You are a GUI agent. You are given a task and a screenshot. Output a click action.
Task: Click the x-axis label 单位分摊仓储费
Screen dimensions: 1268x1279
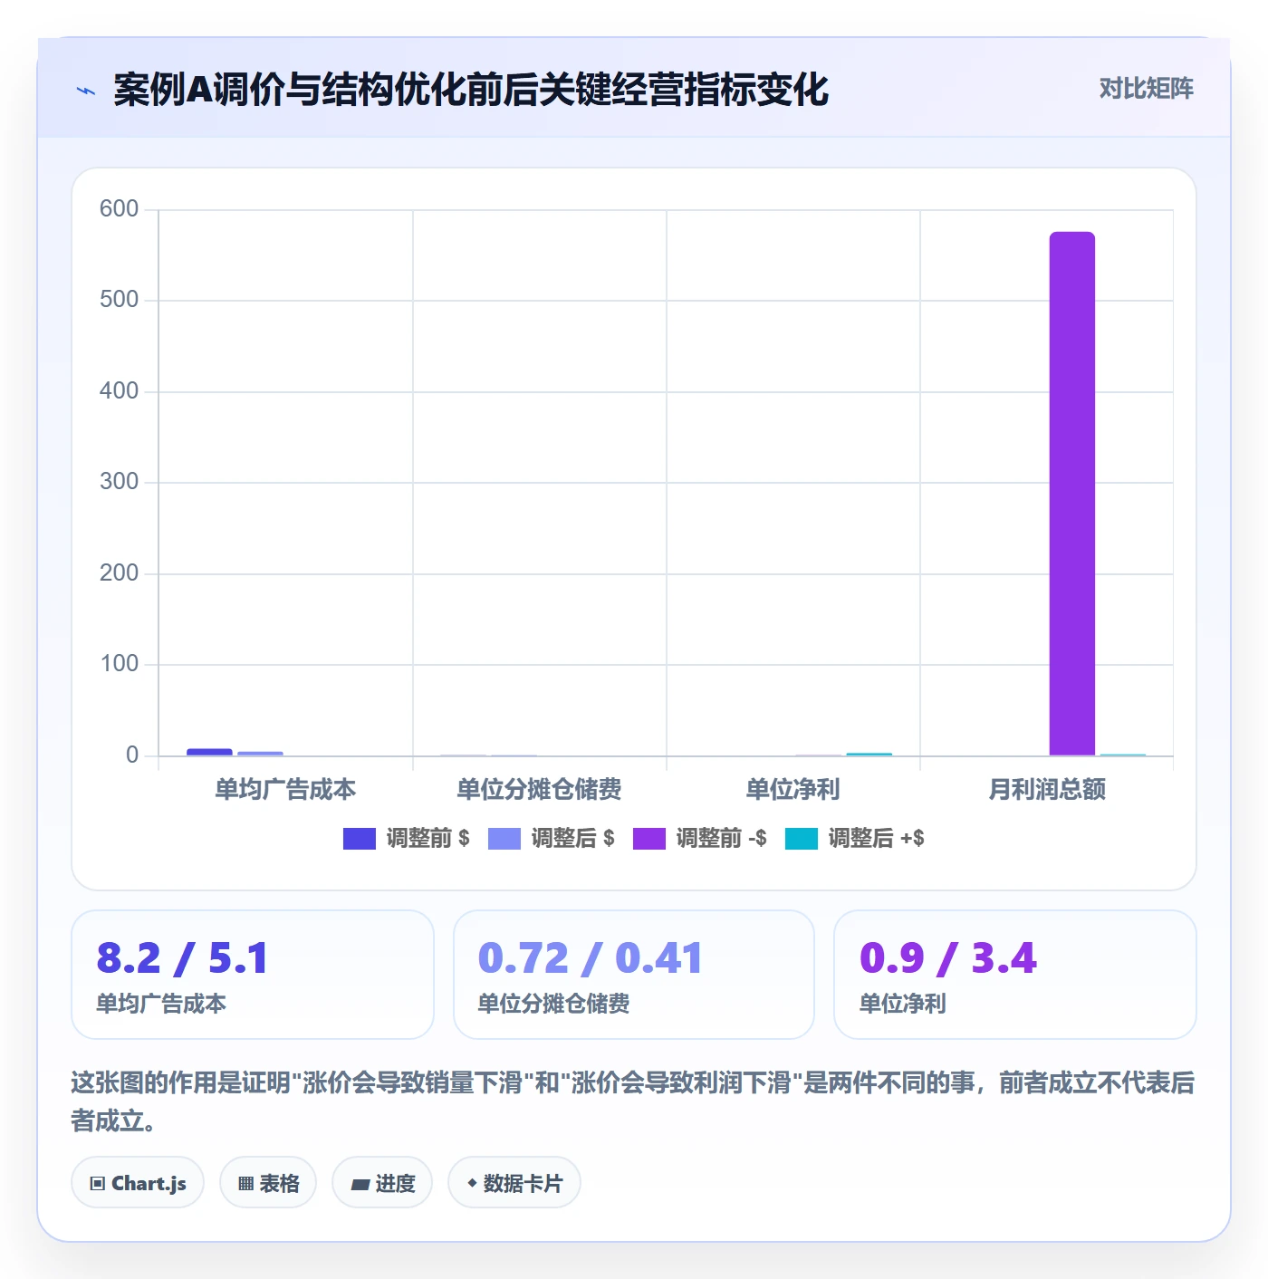coord(539,790)
